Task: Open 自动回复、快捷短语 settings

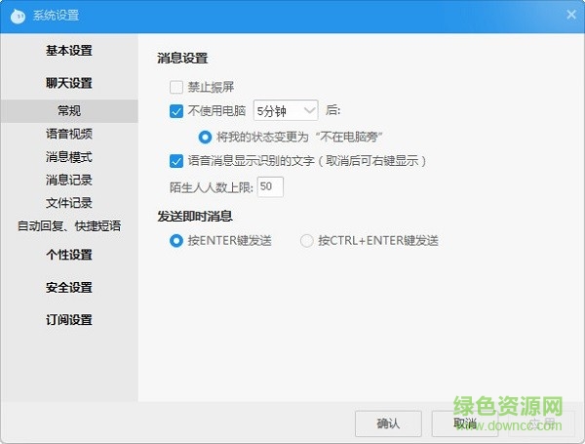Action: coord(68,226)
